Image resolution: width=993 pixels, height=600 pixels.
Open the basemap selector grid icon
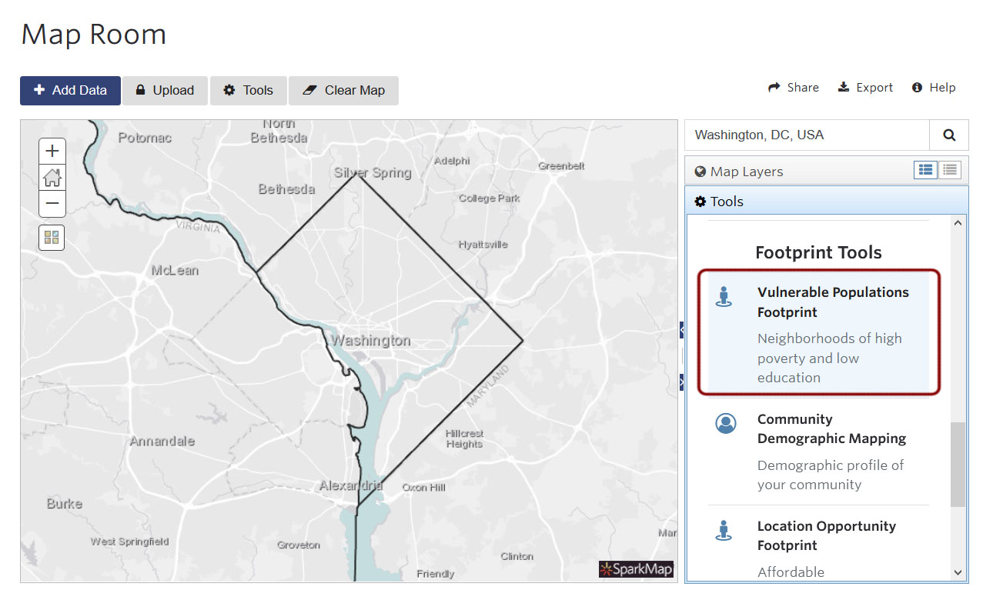(52, 238)
